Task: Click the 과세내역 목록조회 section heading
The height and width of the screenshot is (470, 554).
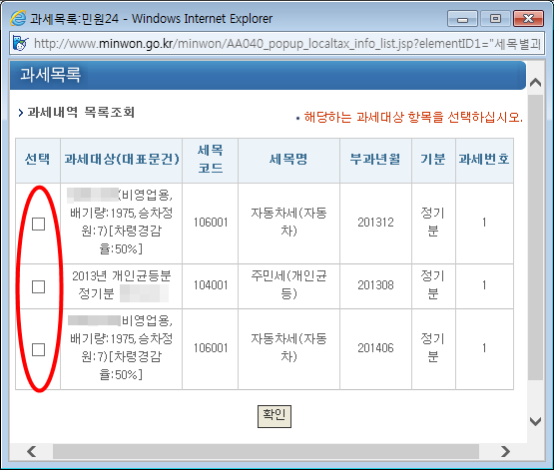Action: [x=81, y=113]
